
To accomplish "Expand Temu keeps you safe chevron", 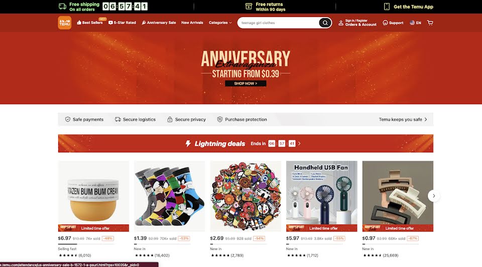I will click(426, 119).
